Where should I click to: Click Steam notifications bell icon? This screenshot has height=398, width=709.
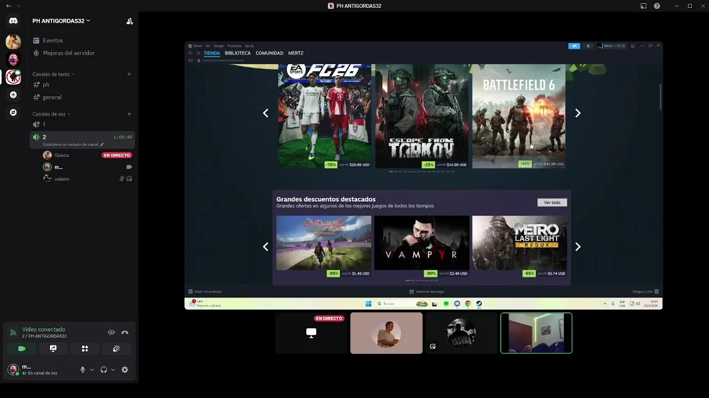(588, 46)
